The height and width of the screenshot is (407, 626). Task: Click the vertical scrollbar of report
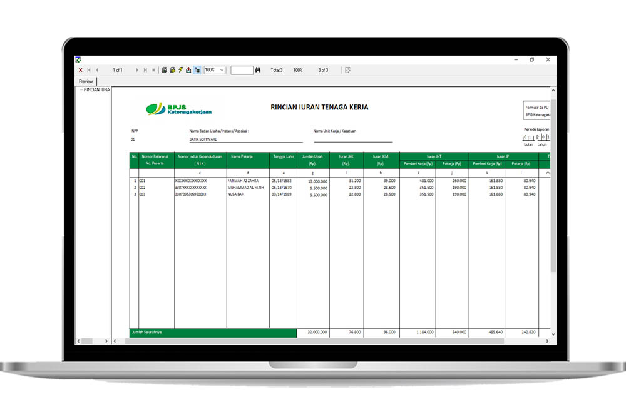coord(553,188)
